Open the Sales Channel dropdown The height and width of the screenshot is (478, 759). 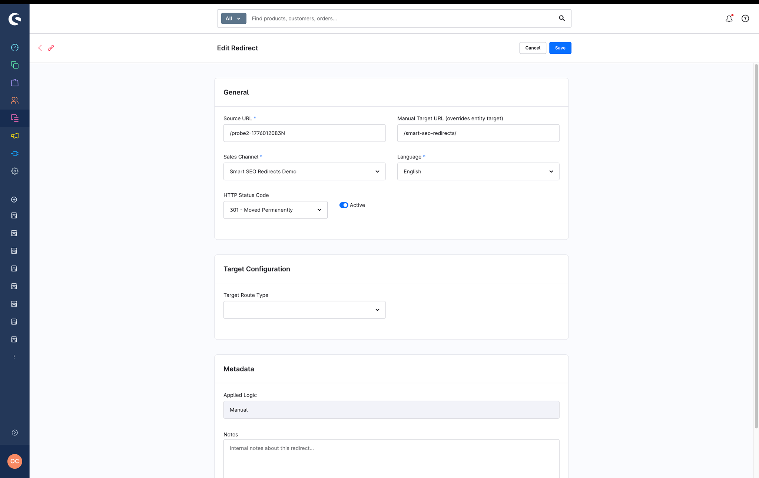coord(304,171)
